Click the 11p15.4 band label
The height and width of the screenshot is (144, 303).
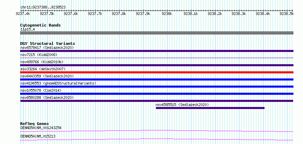[x=28, y=30]
